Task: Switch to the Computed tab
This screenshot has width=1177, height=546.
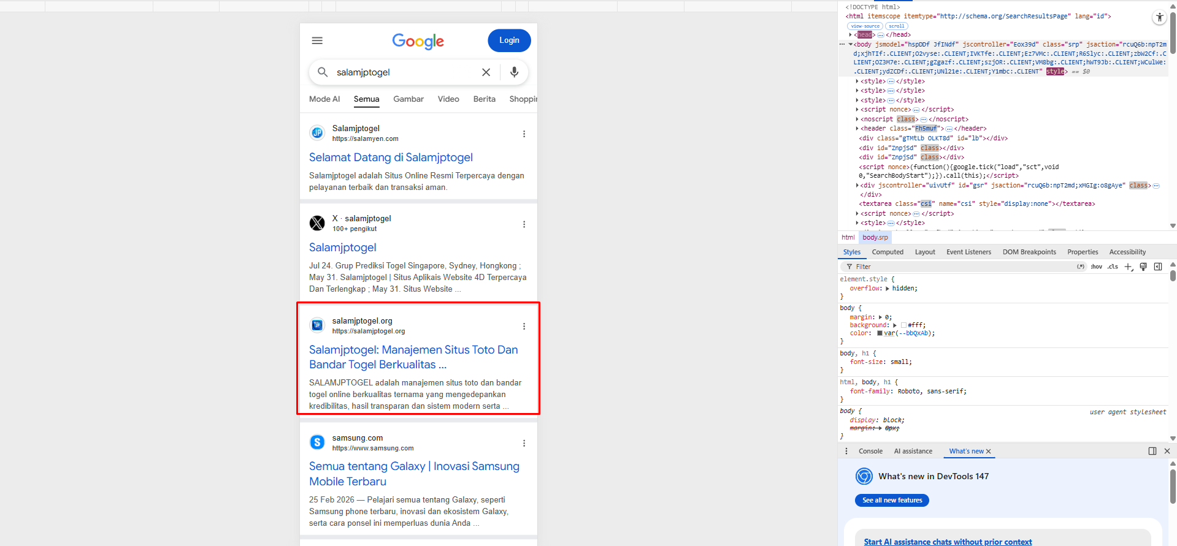Action: pos(888,252)
